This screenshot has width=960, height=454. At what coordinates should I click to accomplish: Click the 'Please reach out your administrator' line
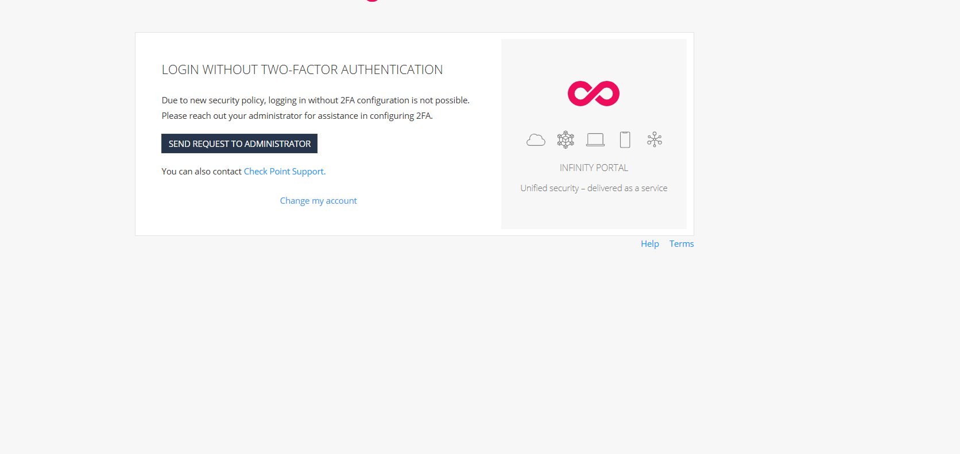297,116
